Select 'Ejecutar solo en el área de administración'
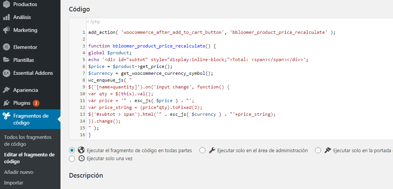Image resolution: width=393 pixels, height=189 pixels. [x=202, y=151]
